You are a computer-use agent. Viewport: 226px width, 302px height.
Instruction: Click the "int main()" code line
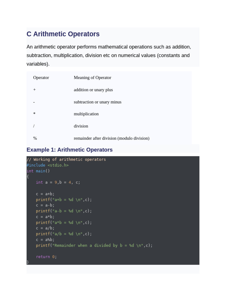pyautogui.click(x=38, y=171)
